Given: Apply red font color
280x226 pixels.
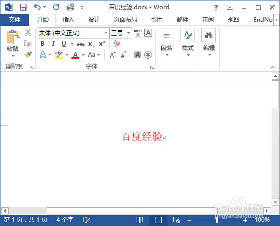Looking at the screenshot, I should (x=75, y=55).
